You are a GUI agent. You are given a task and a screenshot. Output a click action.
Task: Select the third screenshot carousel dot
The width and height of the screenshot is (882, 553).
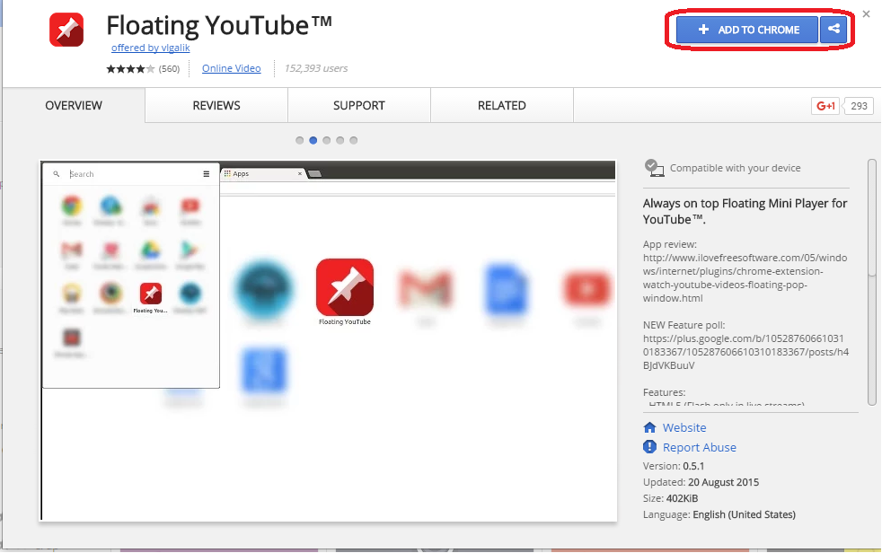pyautogui.click(x=327, y=141)
